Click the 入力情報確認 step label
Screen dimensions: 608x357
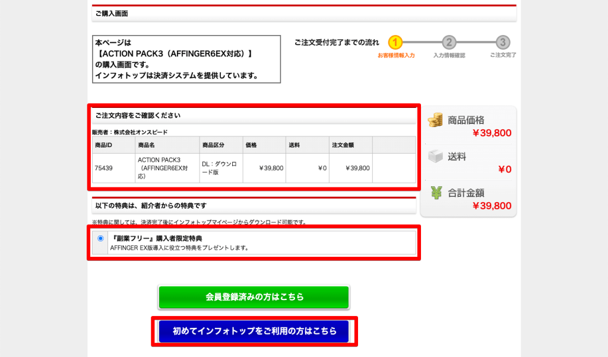(449, 55)
